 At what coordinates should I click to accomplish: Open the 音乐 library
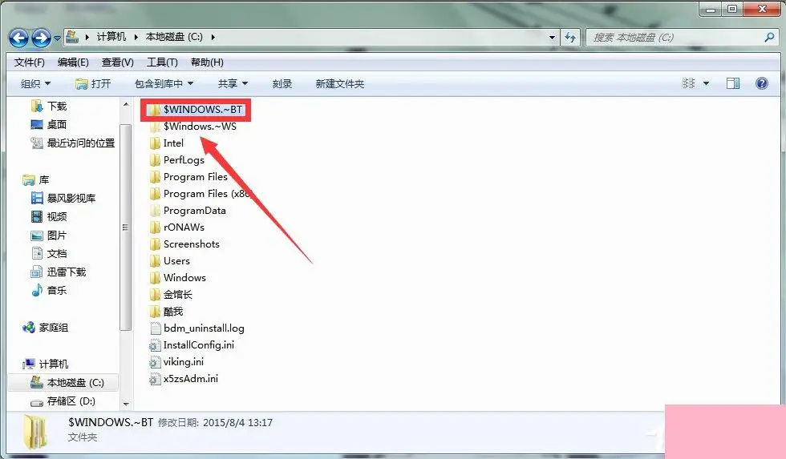point(49,290)
